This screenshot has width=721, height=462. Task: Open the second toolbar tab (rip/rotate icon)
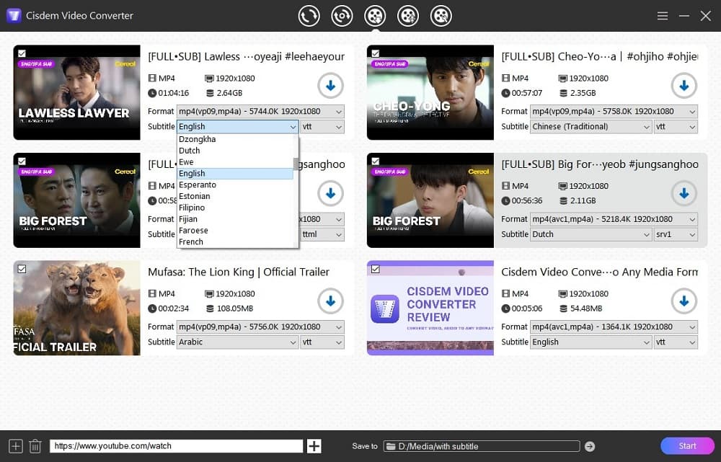(342, 16)
